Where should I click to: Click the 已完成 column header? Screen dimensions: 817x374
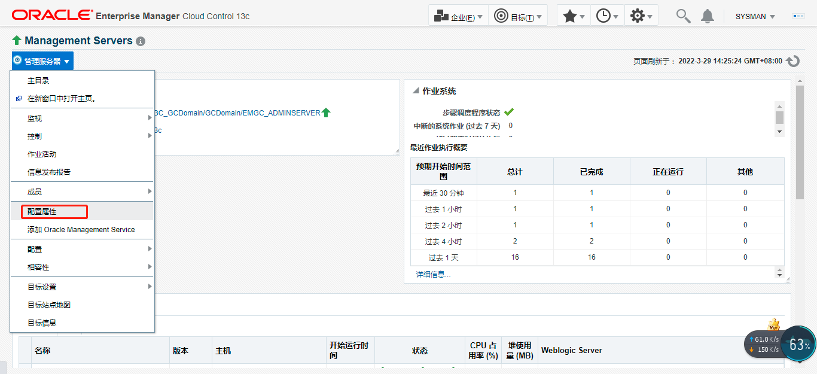point(592,172)
